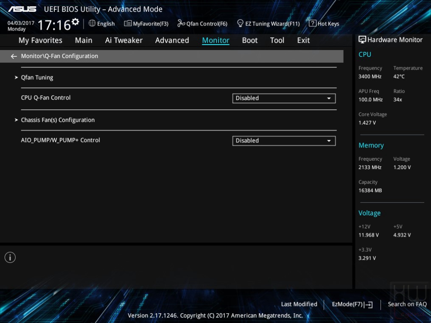Click the +5V reading 4.932 V
This screenshot has height=323, width=431.
click(x=402, y=235)
